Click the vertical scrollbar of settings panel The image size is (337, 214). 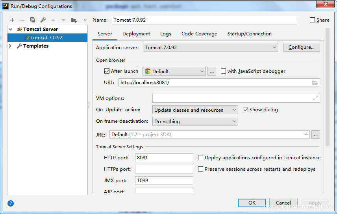[x=327, y=87]
